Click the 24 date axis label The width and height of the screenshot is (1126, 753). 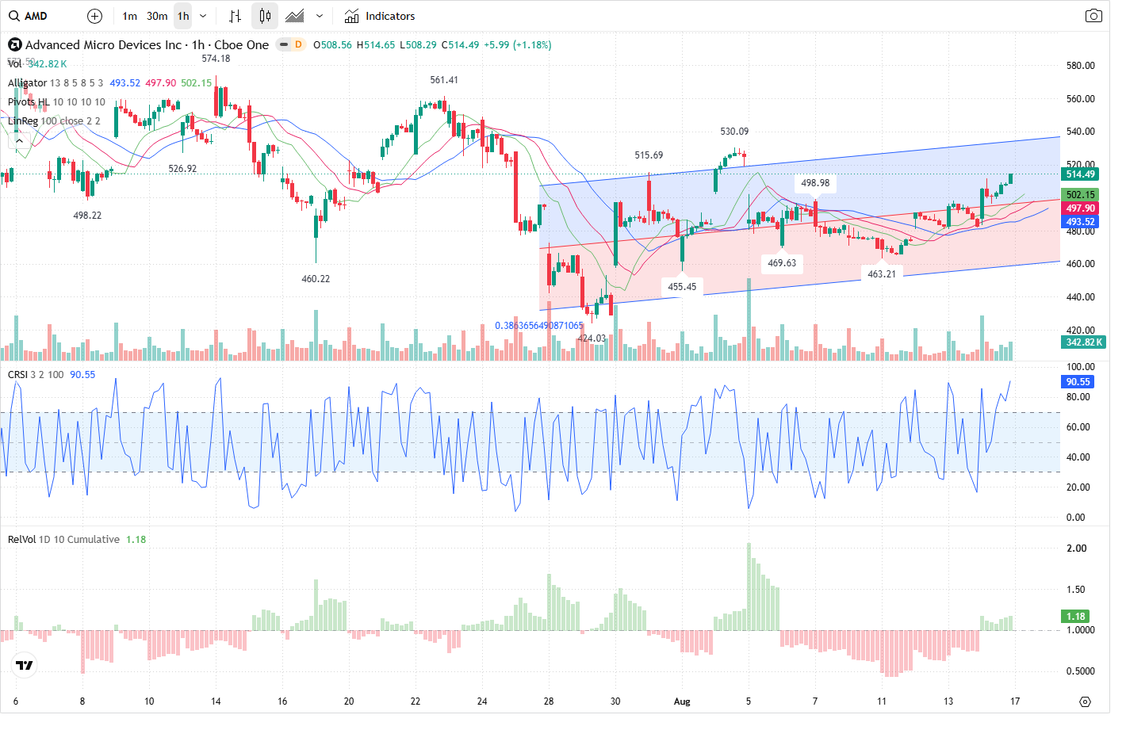(x=482, y=701)
